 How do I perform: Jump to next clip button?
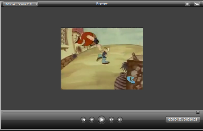click(120, 120)
